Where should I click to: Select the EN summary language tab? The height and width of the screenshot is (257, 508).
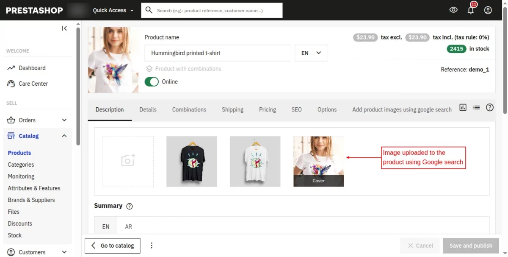pyautogui.click(x=106, y=226)
